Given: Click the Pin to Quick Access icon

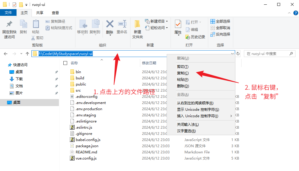Looking at the screenshot, I should (x=9, y=24).
